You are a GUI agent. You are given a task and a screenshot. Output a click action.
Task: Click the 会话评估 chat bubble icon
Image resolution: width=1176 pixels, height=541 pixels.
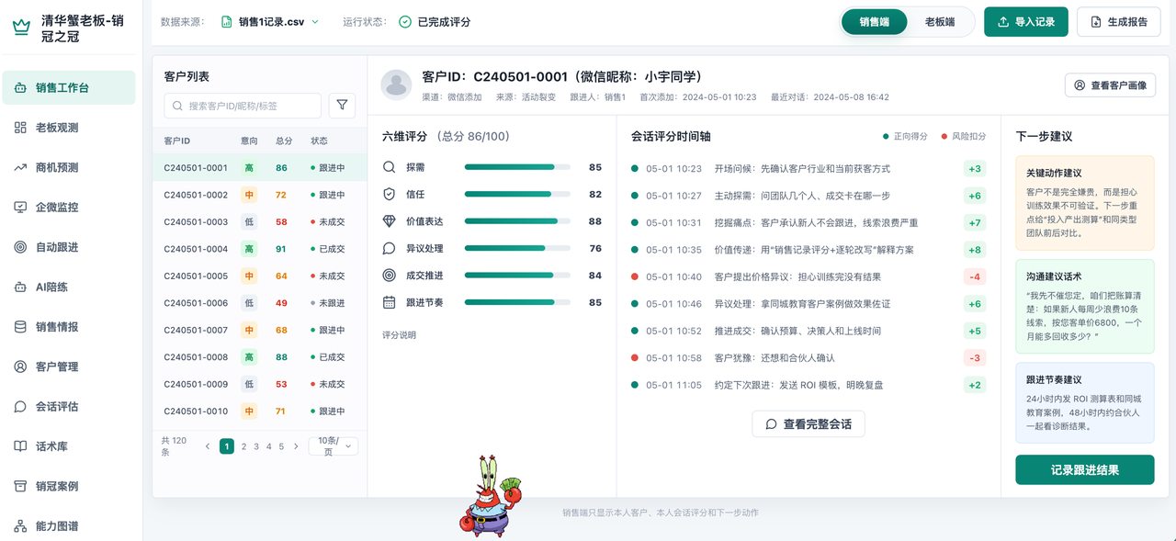[20, 406]
